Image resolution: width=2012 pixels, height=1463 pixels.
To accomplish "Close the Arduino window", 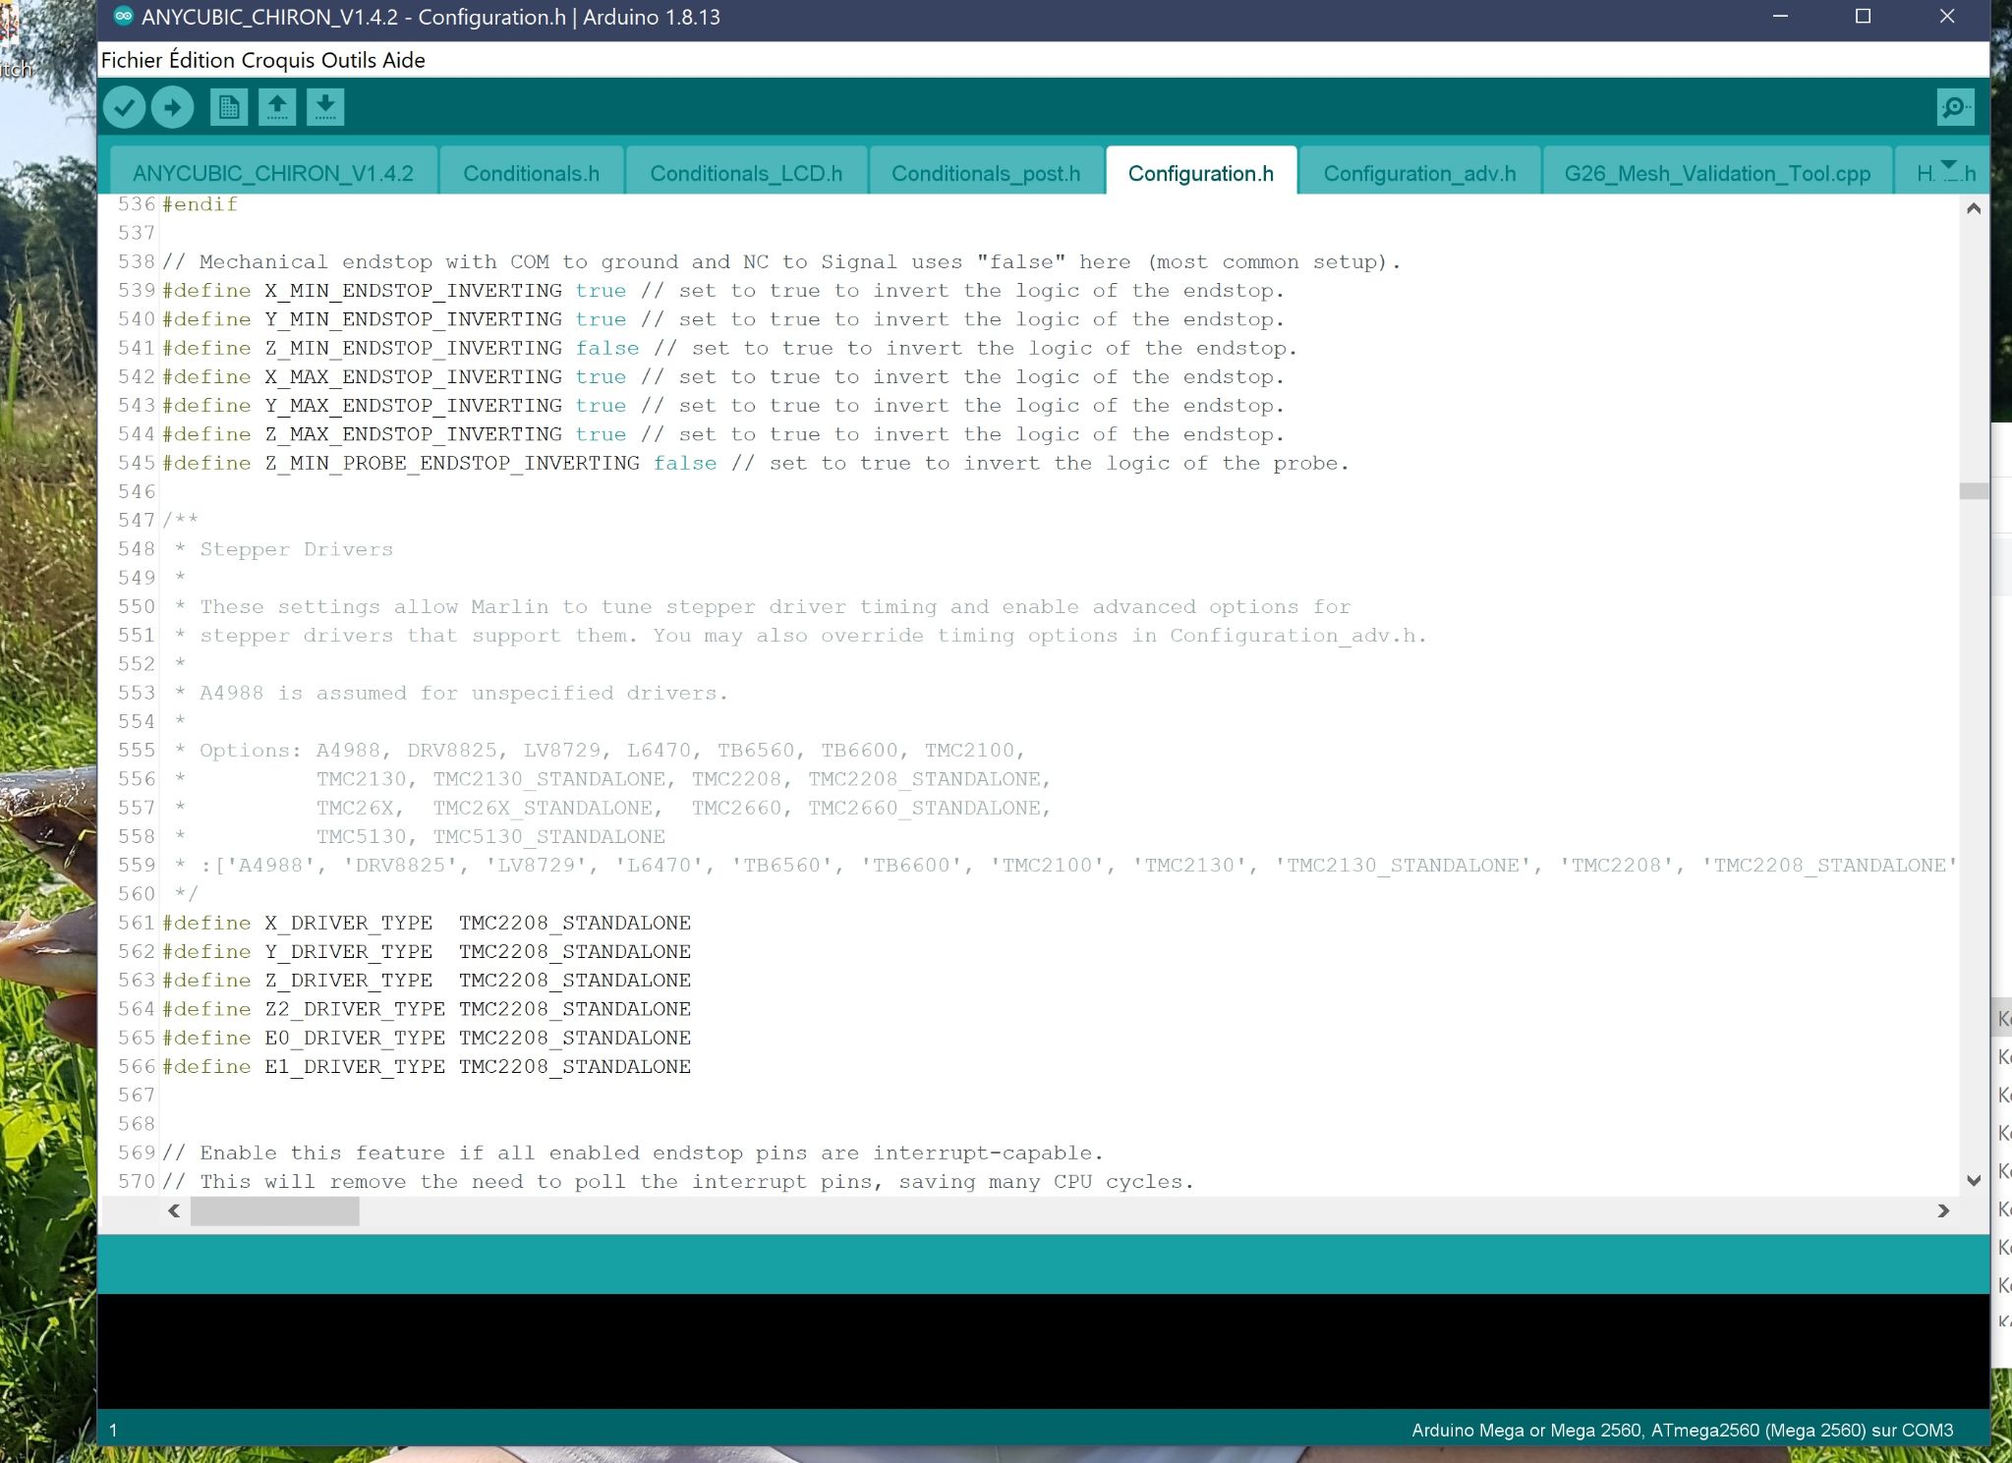I will click(x=1947, y=17).
